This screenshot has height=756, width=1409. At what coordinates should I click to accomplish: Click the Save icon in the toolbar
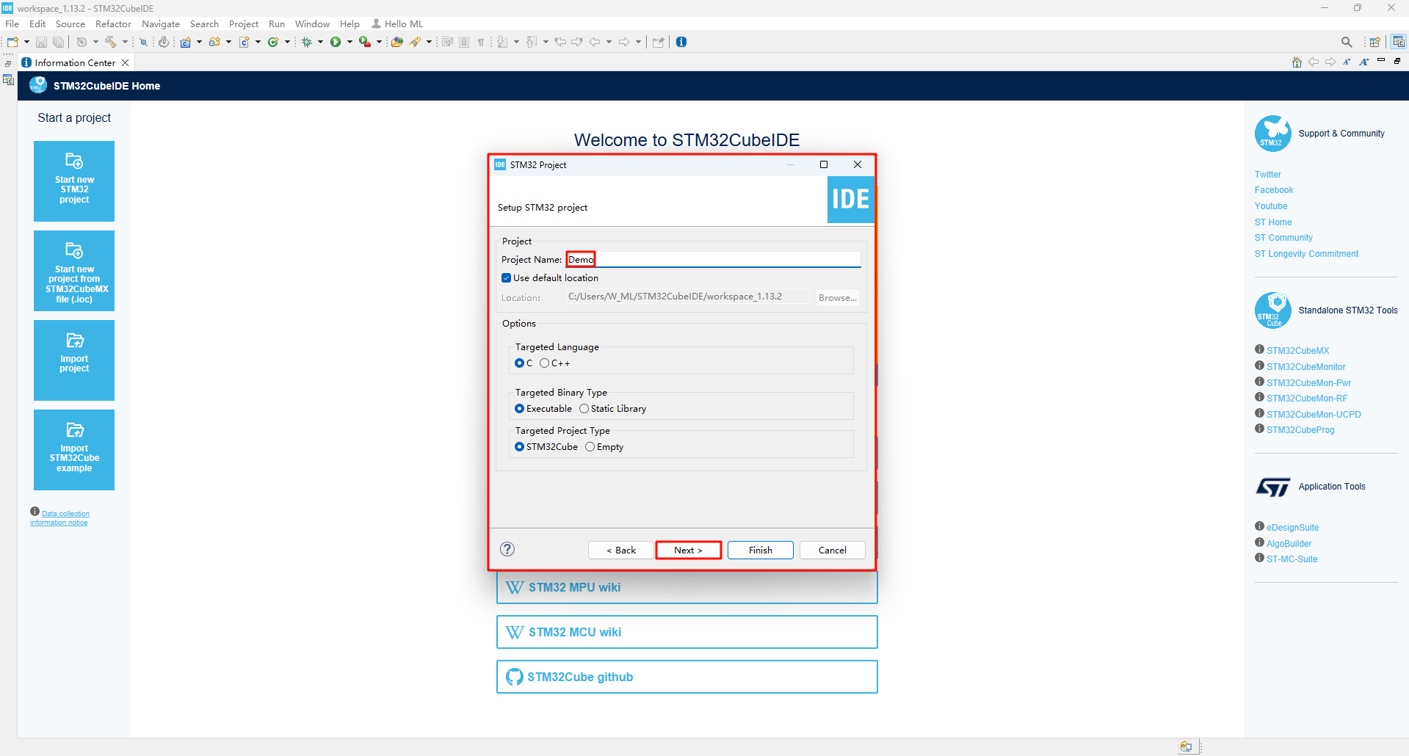pyautogui.click(x=41, y=42)
